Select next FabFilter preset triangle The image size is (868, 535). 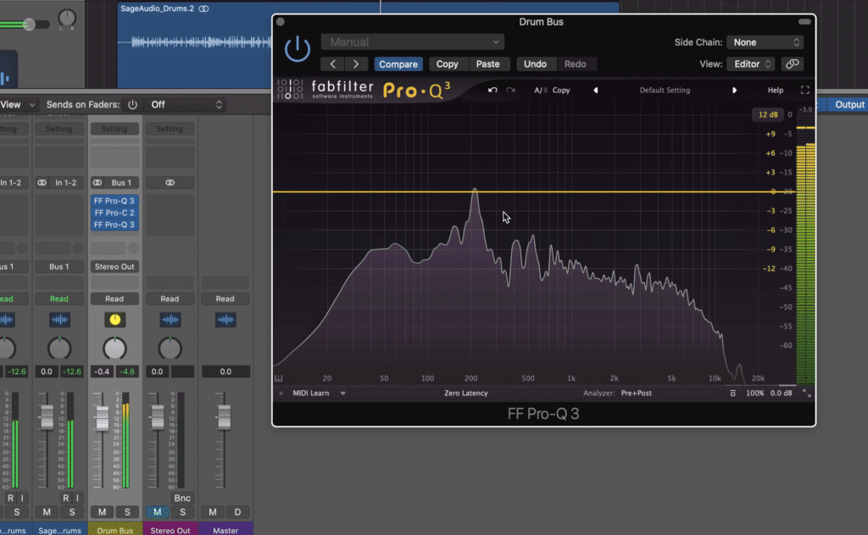tap(735, 90)
